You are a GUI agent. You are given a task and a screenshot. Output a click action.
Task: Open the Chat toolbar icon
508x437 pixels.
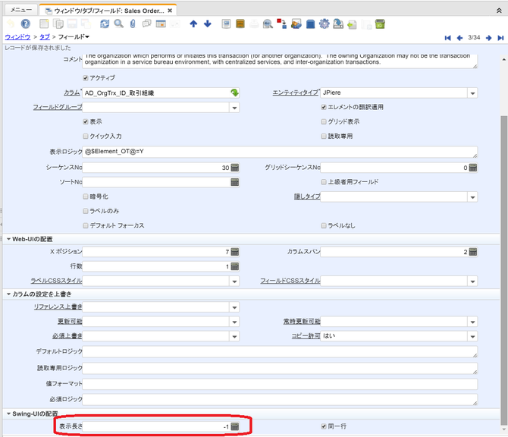click(147, 24)
